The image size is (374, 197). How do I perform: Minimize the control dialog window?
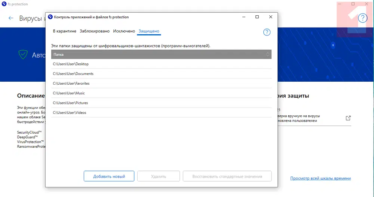(244, 17)
